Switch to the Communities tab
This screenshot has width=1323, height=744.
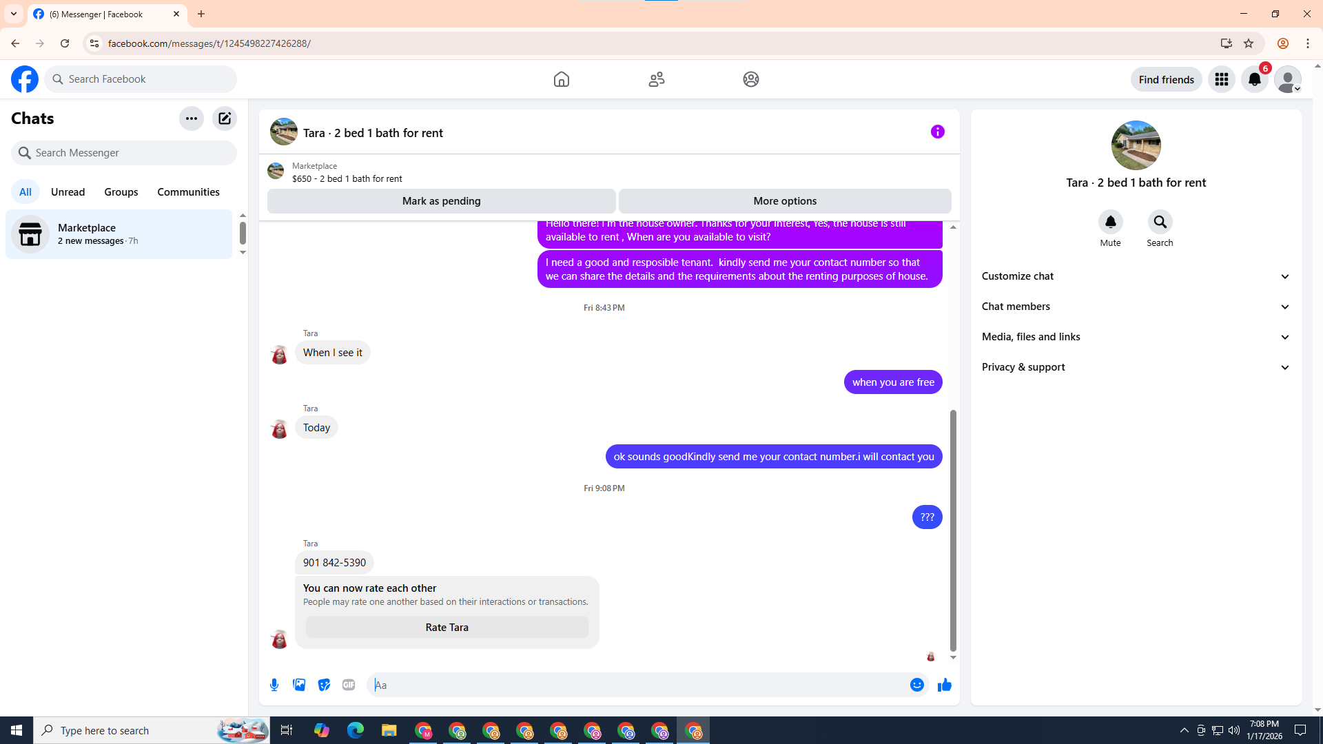188,192
